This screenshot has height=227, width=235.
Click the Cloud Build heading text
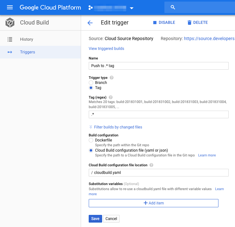(x=34, y=23)
